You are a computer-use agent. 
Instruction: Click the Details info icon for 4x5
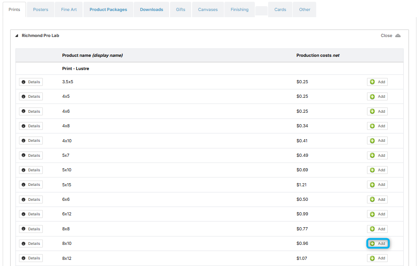pos(23,96)
